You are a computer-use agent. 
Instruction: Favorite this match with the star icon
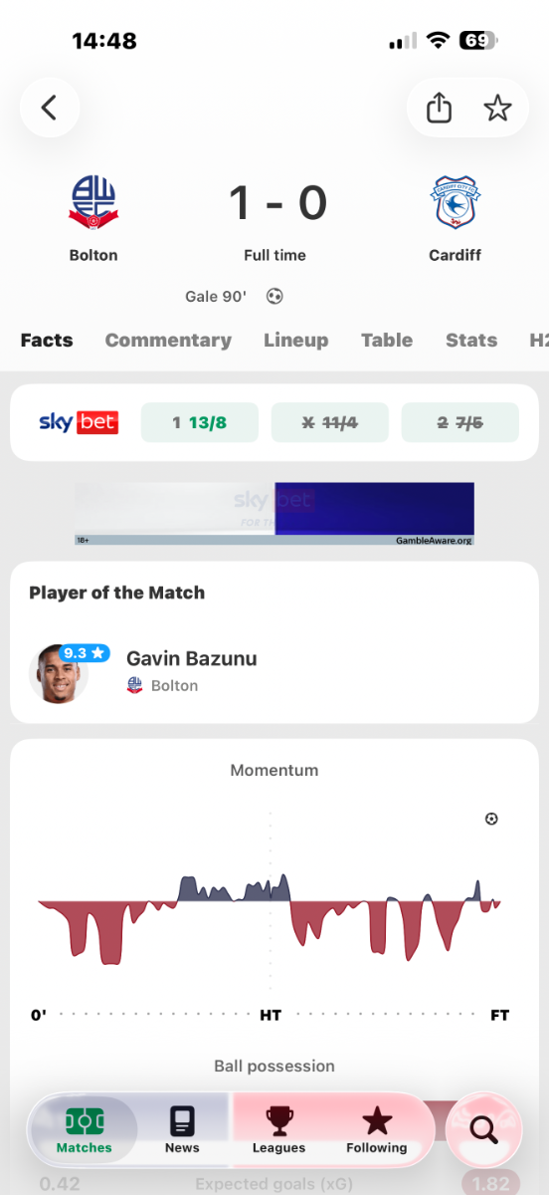click(x=497, y=108)
